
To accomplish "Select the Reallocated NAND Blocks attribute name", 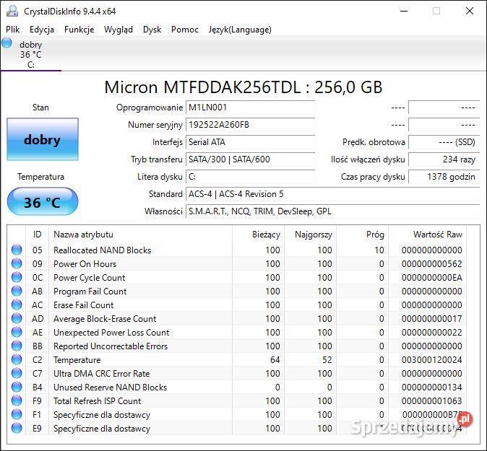I will coord(102,250).
